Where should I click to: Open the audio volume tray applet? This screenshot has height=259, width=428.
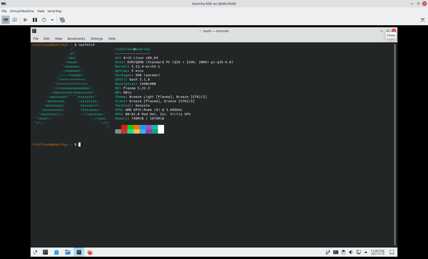click(351, 252)
